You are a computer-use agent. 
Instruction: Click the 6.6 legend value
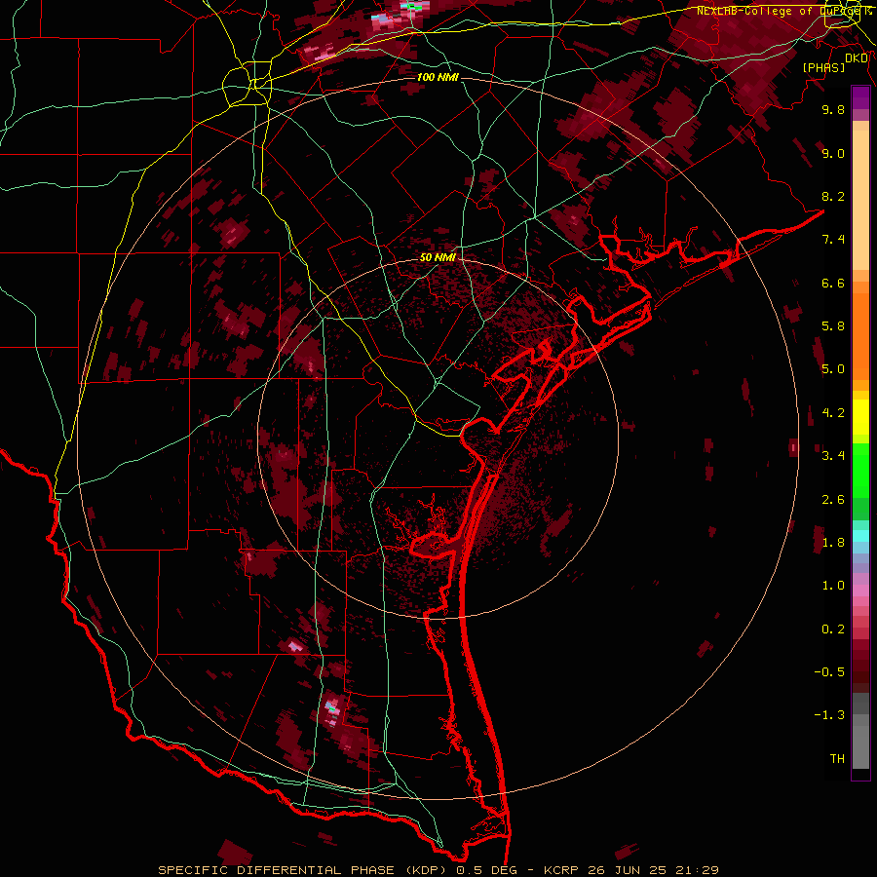tap(833, 283)
